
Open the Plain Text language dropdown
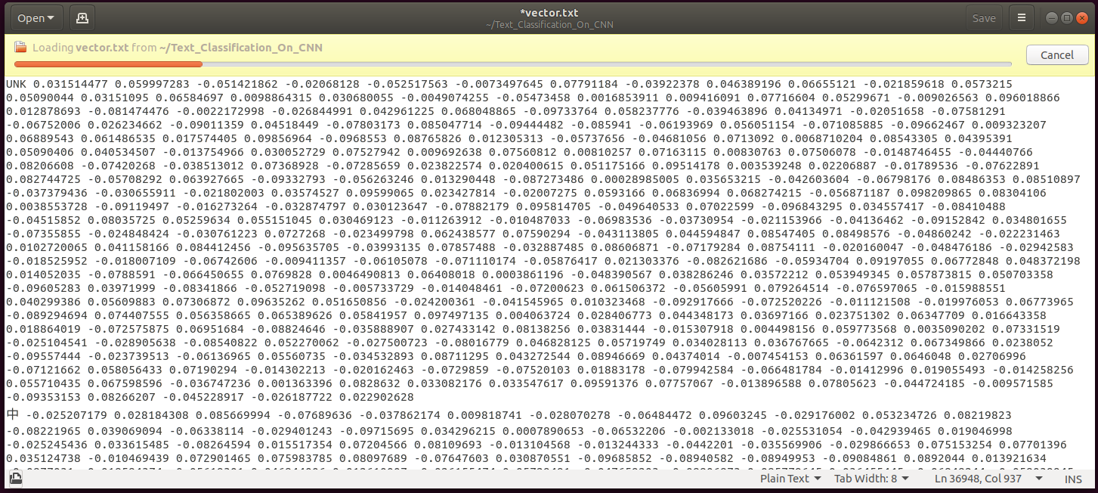[x=789, y=478]
